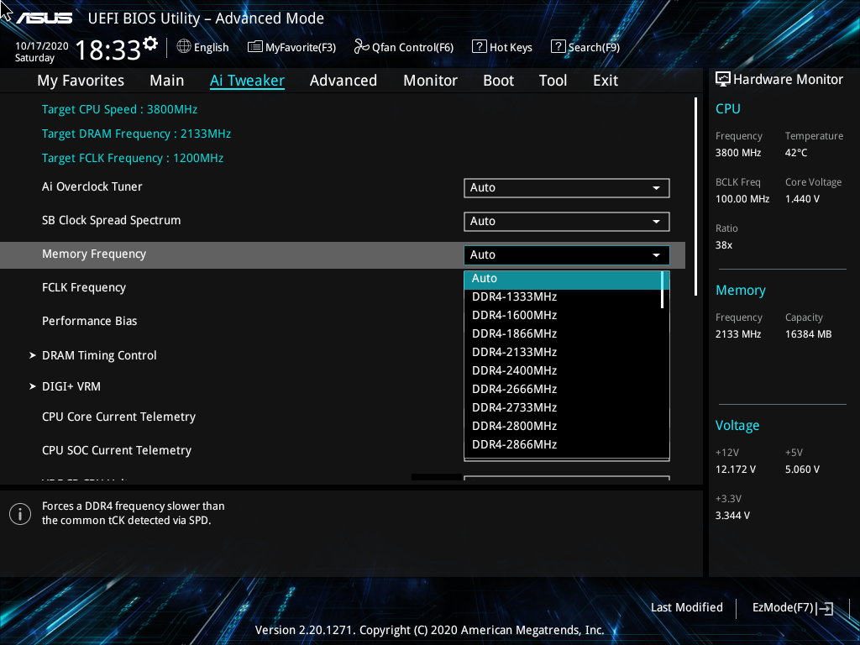This screenshot has width=860, height=645.
Task: Click the info icon in help area
Action: point(20,513)
